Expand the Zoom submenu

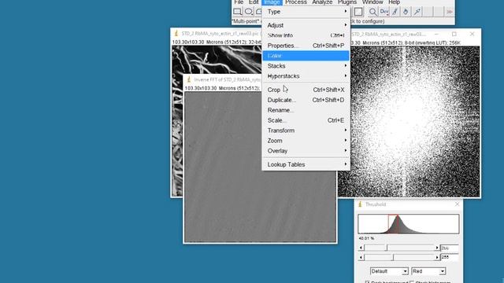306,141
